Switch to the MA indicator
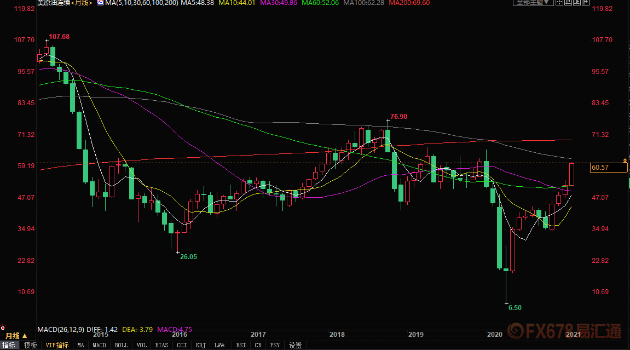 pyautogui.click(x=81, y=345)
